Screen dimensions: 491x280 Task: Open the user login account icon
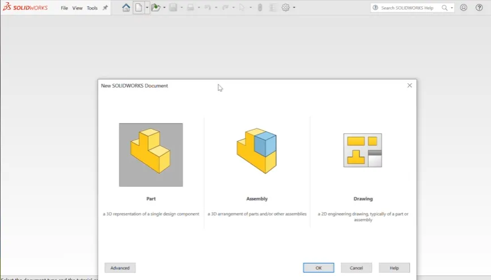coord(463,7)
